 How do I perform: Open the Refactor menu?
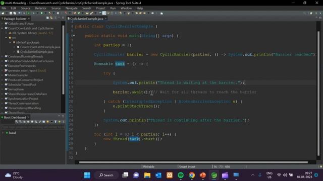pyautogui.click(x=41, y=8)
